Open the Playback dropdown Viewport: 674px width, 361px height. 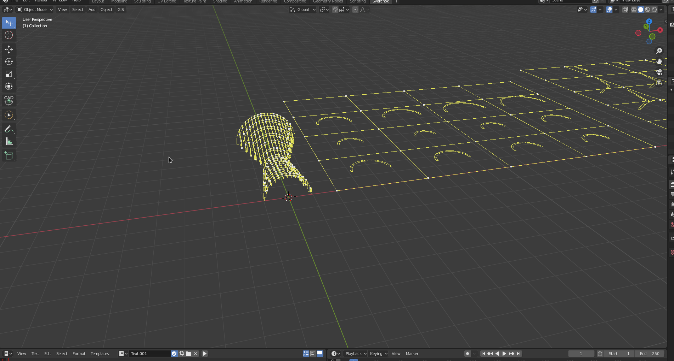356,354
